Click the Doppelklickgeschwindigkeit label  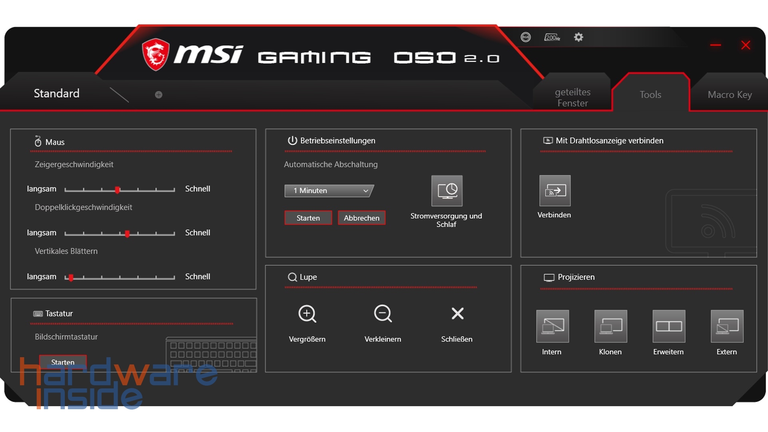click(x=83, y=207)
